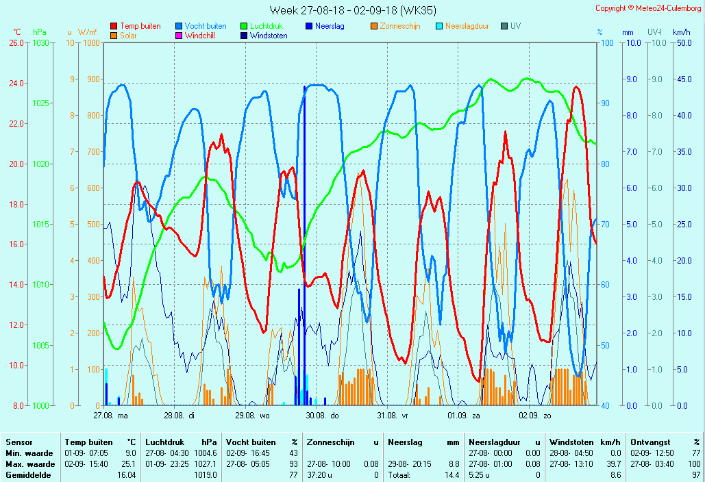This screenshot has width=705, height=482.
Task: Click the green Luchtdruk legend swatch
Action: click(x=244, y=27)
